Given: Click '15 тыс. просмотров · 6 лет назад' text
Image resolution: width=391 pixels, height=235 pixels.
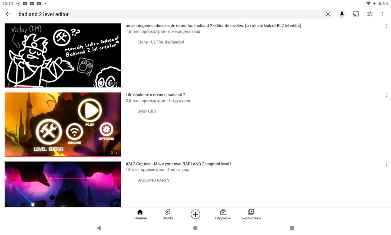Looking at the screenshot, I should click(x=157, y=170).
